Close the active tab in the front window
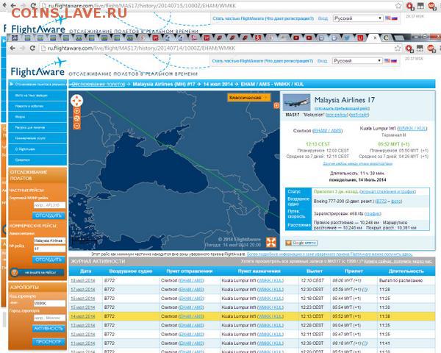Screen dimensions: 441x353 click(x=375, y=38)
